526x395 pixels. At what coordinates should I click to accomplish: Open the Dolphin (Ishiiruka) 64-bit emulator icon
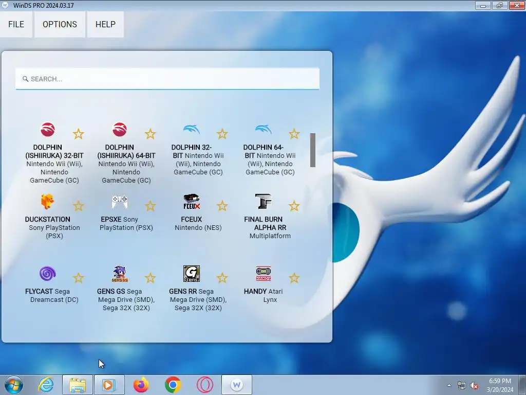(x=119, y=129)
